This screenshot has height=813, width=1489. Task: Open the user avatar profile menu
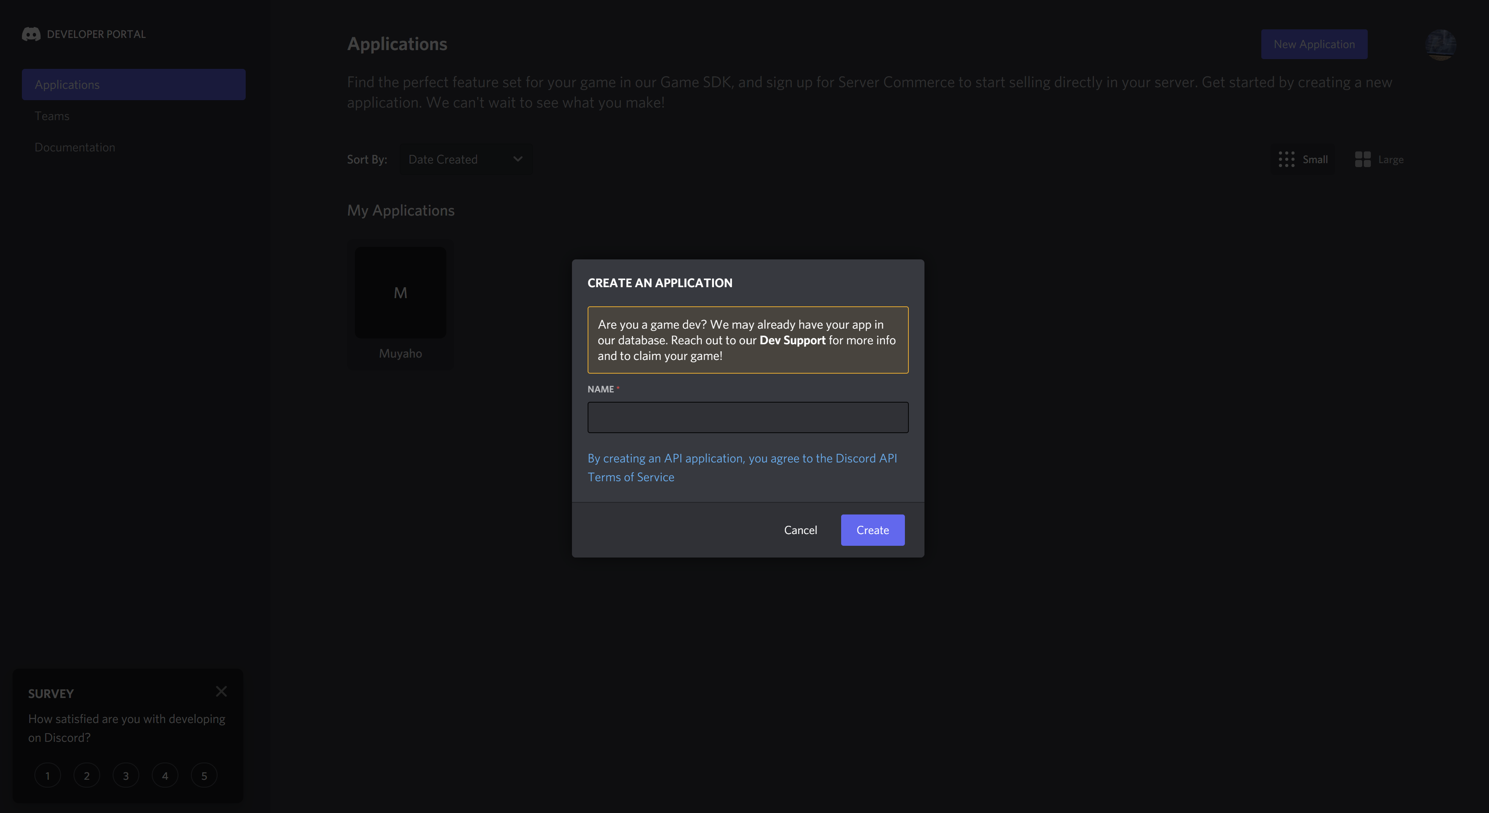[x=1440, y=45]
